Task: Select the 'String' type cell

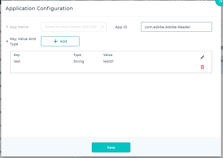Action: point(79,61)
